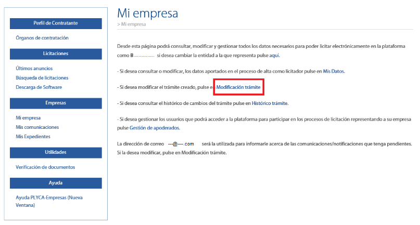Select Descarga de Software link
The image size is (420, 225).
point(39,87)
